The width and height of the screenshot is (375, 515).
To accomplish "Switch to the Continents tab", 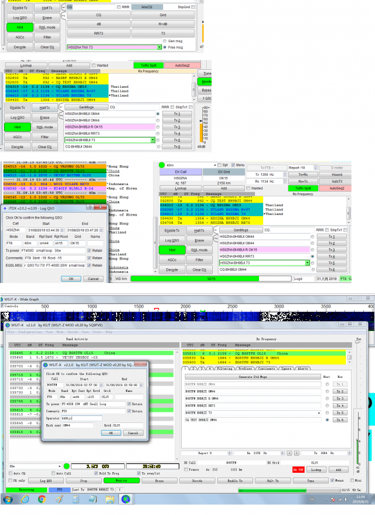I will (267, 369).
